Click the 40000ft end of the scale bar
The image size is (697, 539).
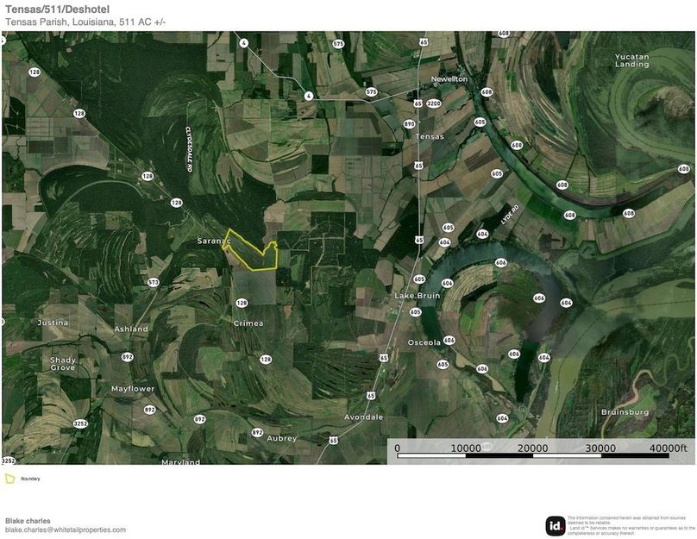(x=669, y=448)
